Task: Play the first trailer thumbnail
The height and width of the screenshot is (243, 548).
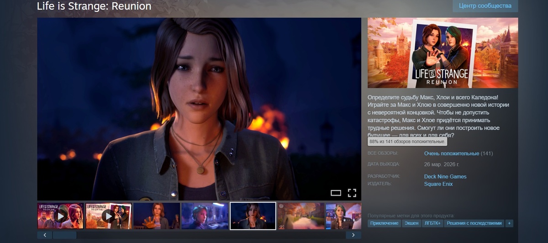Action: coord(60,216)
